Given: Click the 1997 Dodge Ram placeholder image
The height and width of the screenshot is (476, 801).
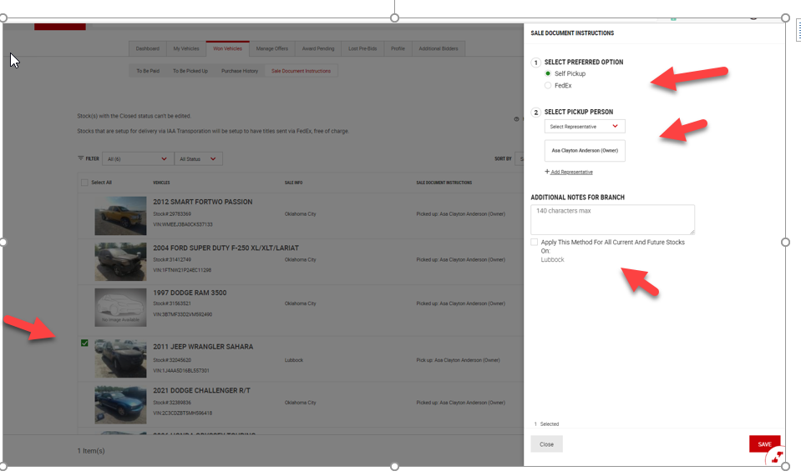Looking at the screenshot, I should pyautogui.click(x=120, y=307).
